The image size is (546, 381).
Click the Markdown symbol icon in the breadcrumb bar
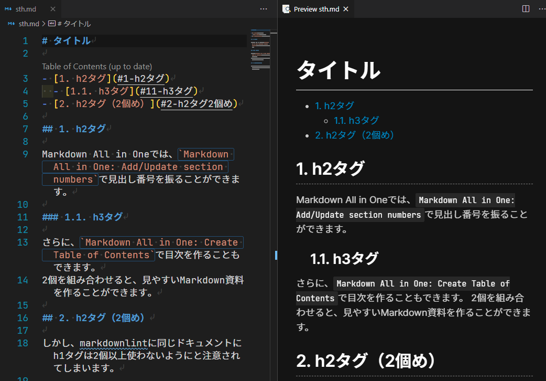point(52,23)
